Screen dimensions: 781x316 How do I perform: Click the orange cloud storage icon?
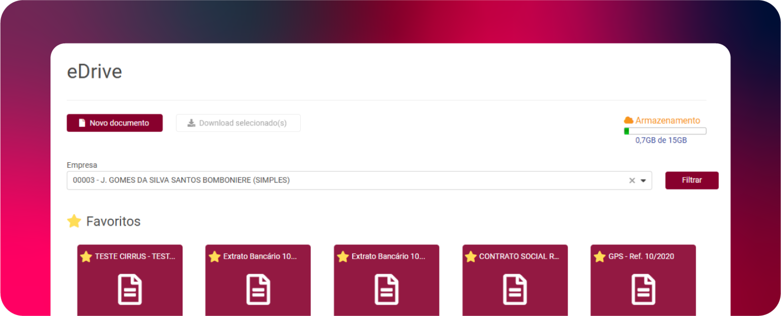pyautogui.click(x=629, y=120)
